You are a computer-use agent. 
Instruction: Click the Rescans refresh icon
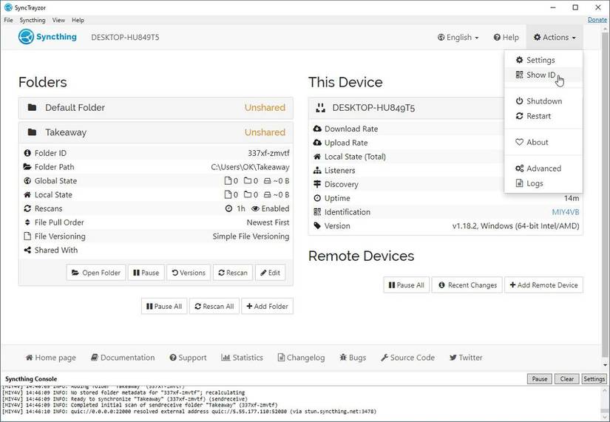(27, 208)
